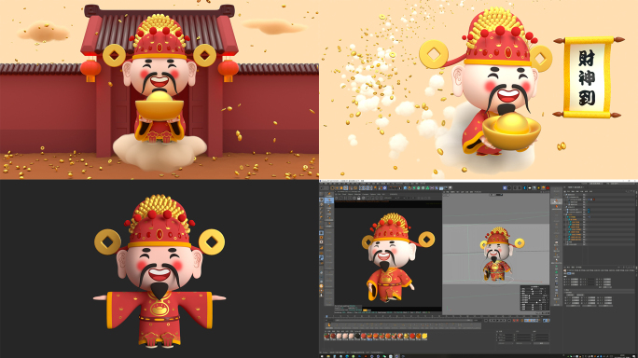Toggle the Z axis lock

click(370, 188)
